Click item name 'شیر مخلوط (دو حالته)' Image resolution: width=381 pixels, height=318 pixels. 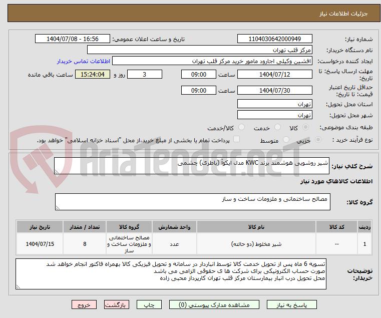[x=256, y=244]
